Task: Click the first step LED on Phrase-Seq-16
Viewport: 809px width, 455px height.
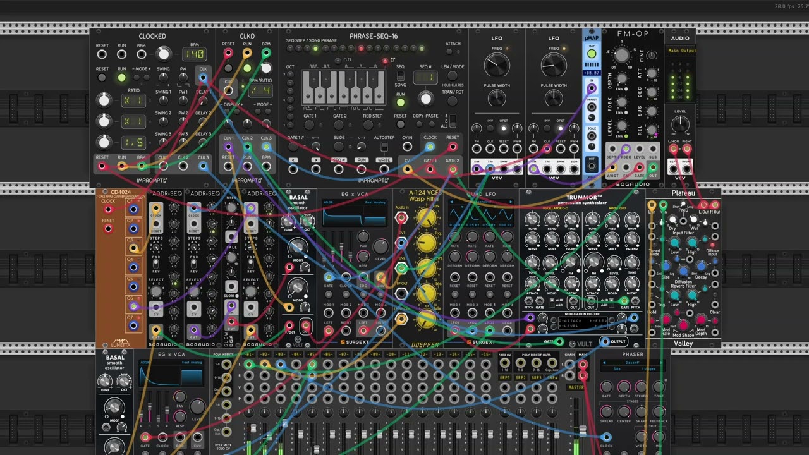Action: coord(291,48)
